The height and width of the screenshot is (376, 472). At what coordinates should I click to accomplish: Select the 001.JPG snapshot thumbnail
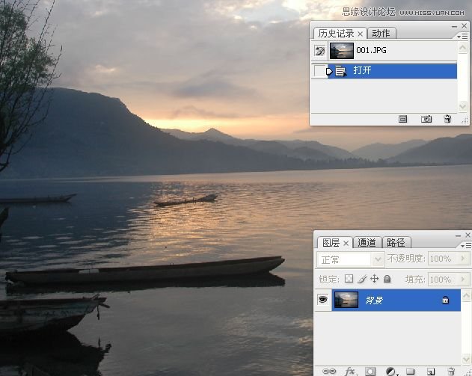click(x=342, y=51)
